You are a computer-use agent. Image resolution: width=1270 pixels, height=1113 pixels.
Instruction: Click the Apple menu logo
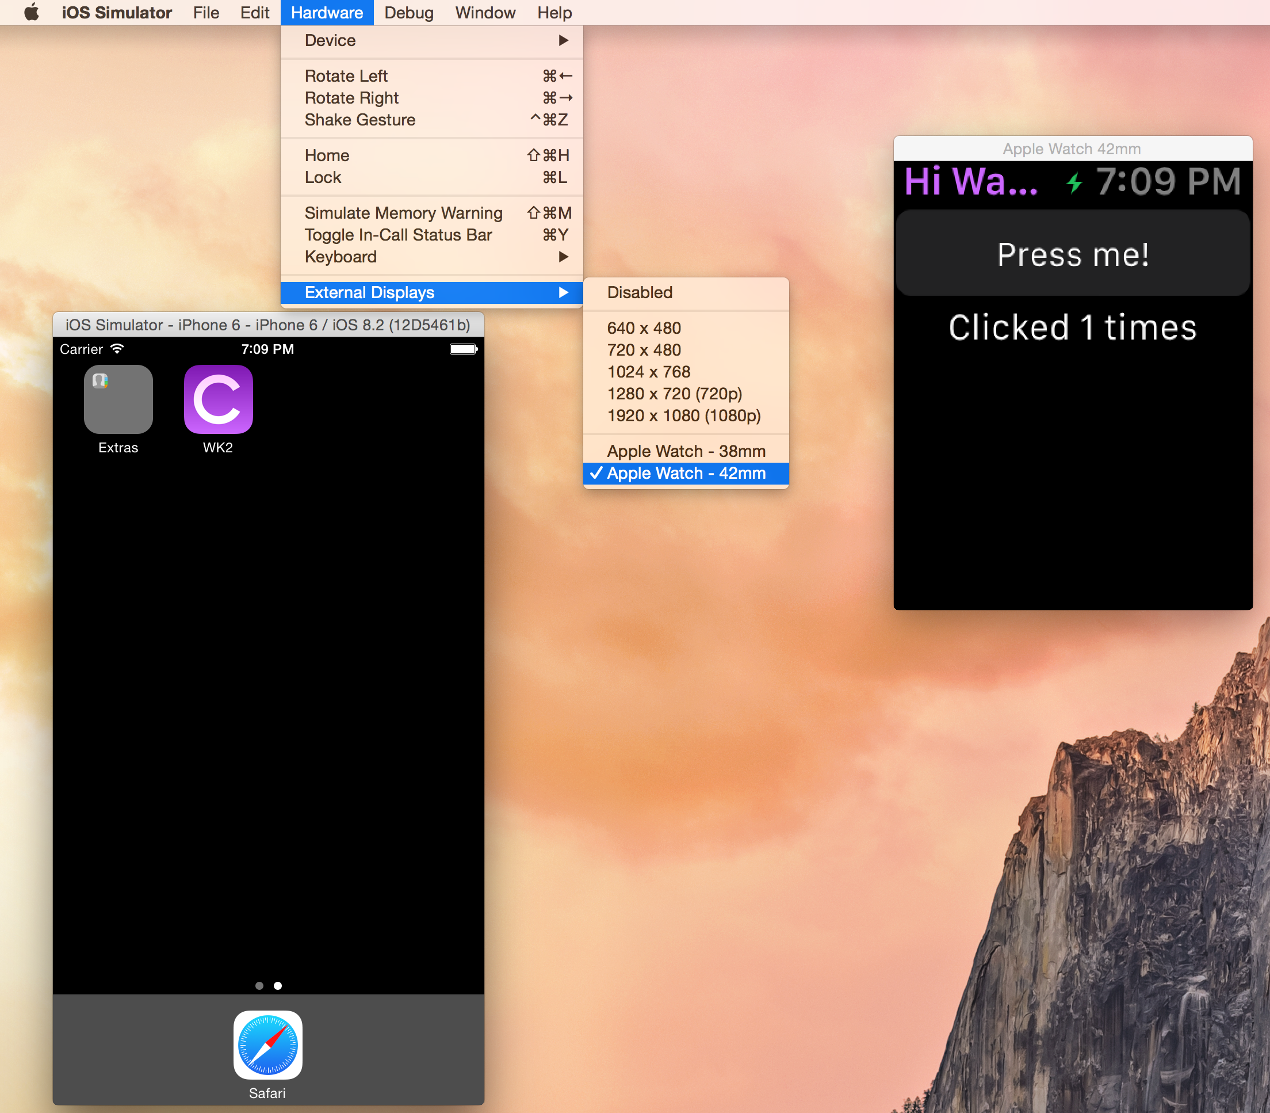click(32, 13)
